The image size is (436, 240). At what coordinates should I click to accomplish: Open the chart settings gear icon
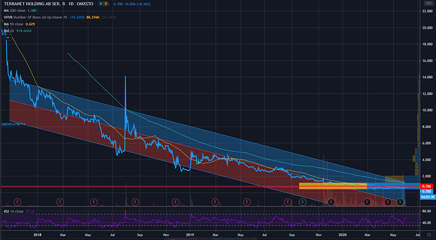click(x=429, y=235)
